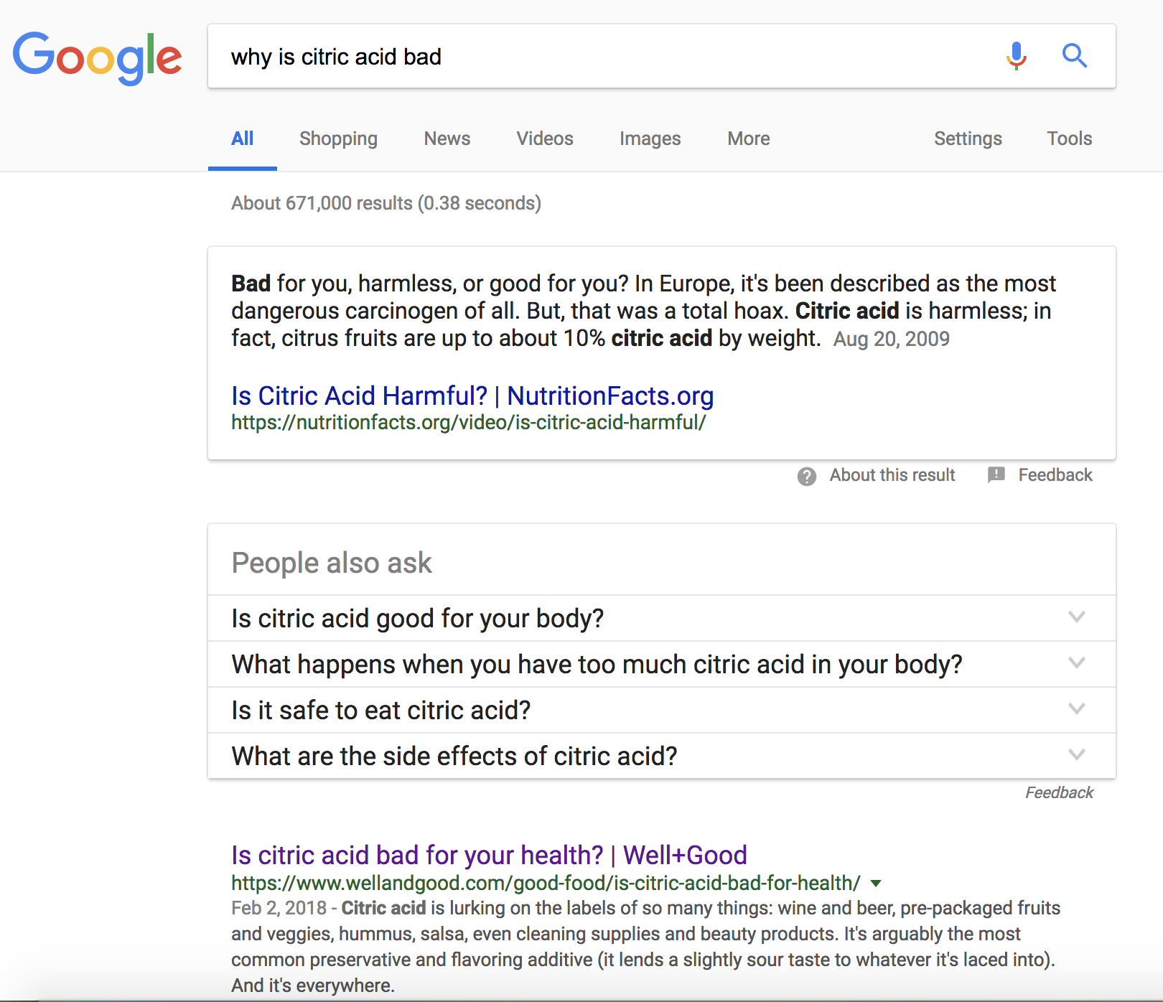1163x1002 pixels.
Task: Open 'Is citric acid bad for your health?' article
Action: [488, 855]
